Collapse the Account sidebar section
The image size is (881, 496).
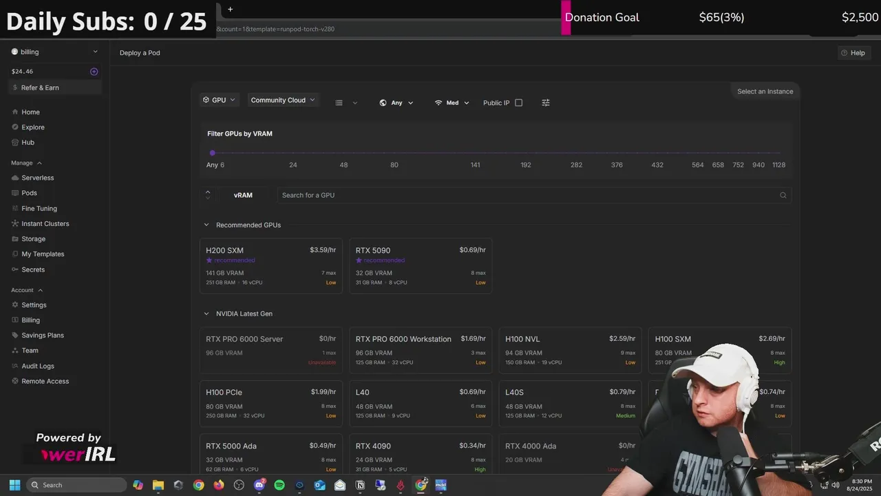28,290
